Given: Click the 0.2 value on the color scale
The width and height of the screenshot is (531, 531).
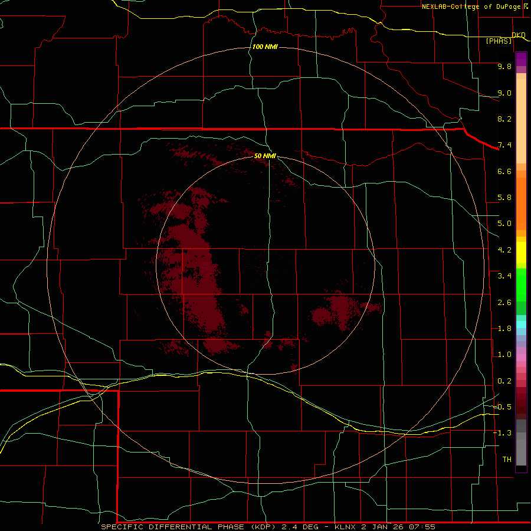Looking at the screenshot, I should point(504,381).
